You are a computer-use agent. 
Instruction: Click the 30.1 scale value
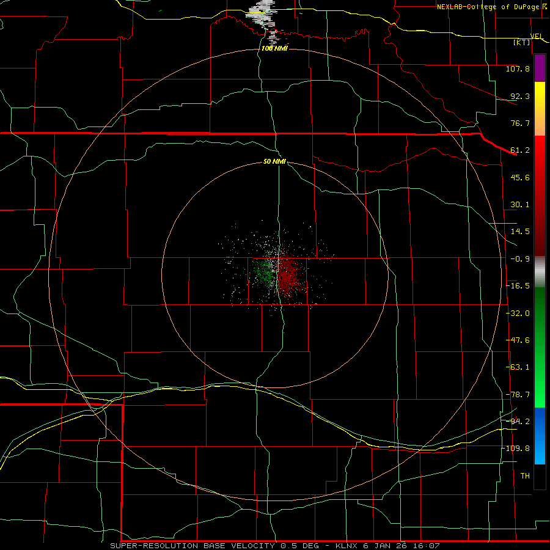520,205
